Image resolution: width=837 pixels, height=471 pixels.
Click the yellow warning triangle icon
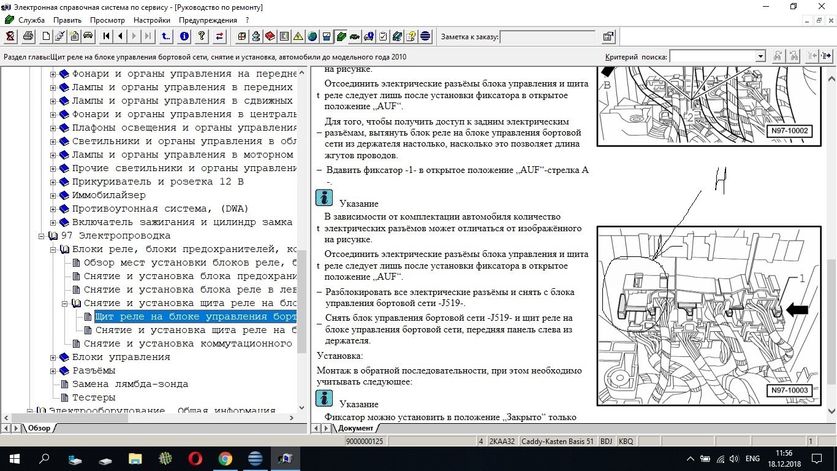coord(298,36)
